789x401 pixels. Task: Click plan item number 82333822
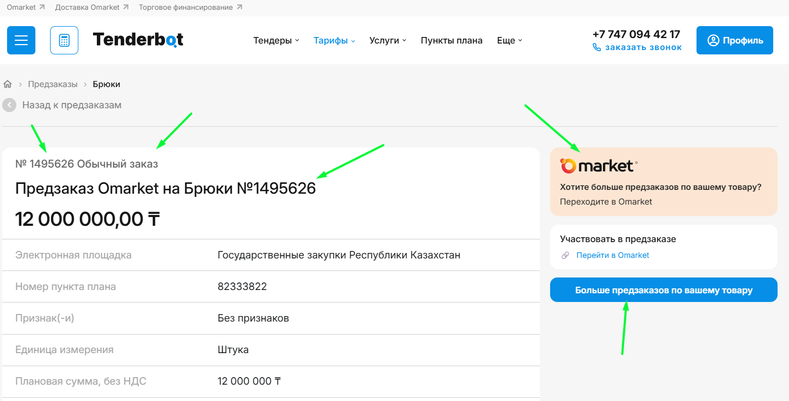pyautogui.click(x=242, y=287)
